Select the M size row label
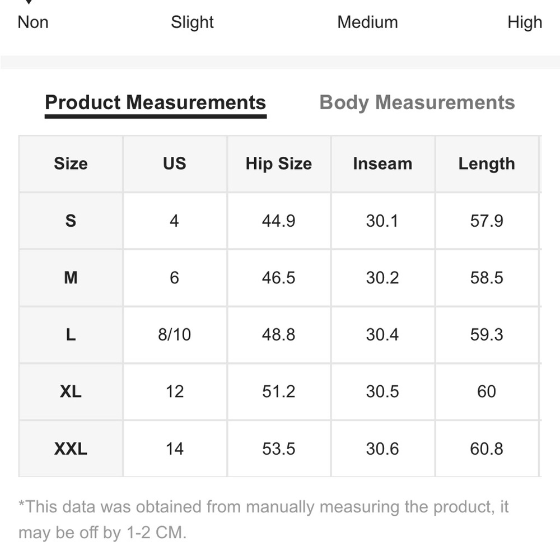560x560 pixels. 71,278
